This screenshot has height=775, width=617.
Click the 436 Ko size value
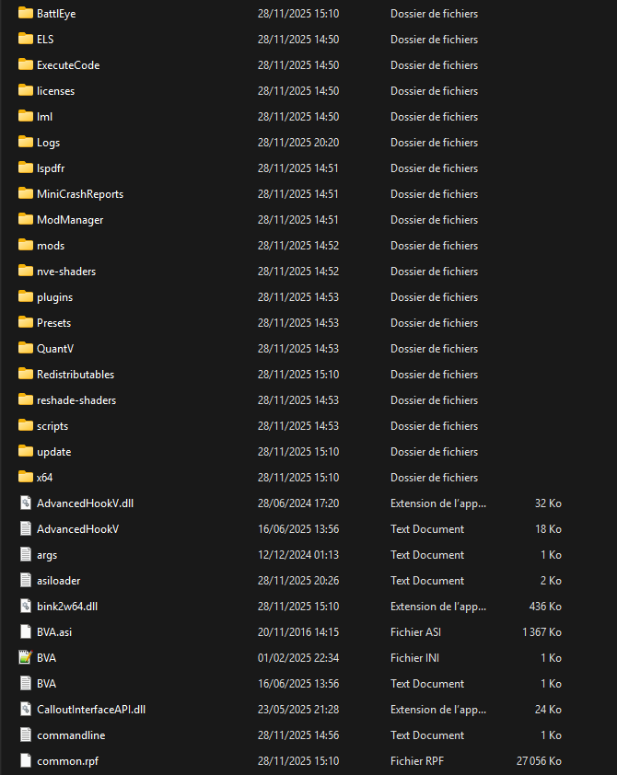545,607
